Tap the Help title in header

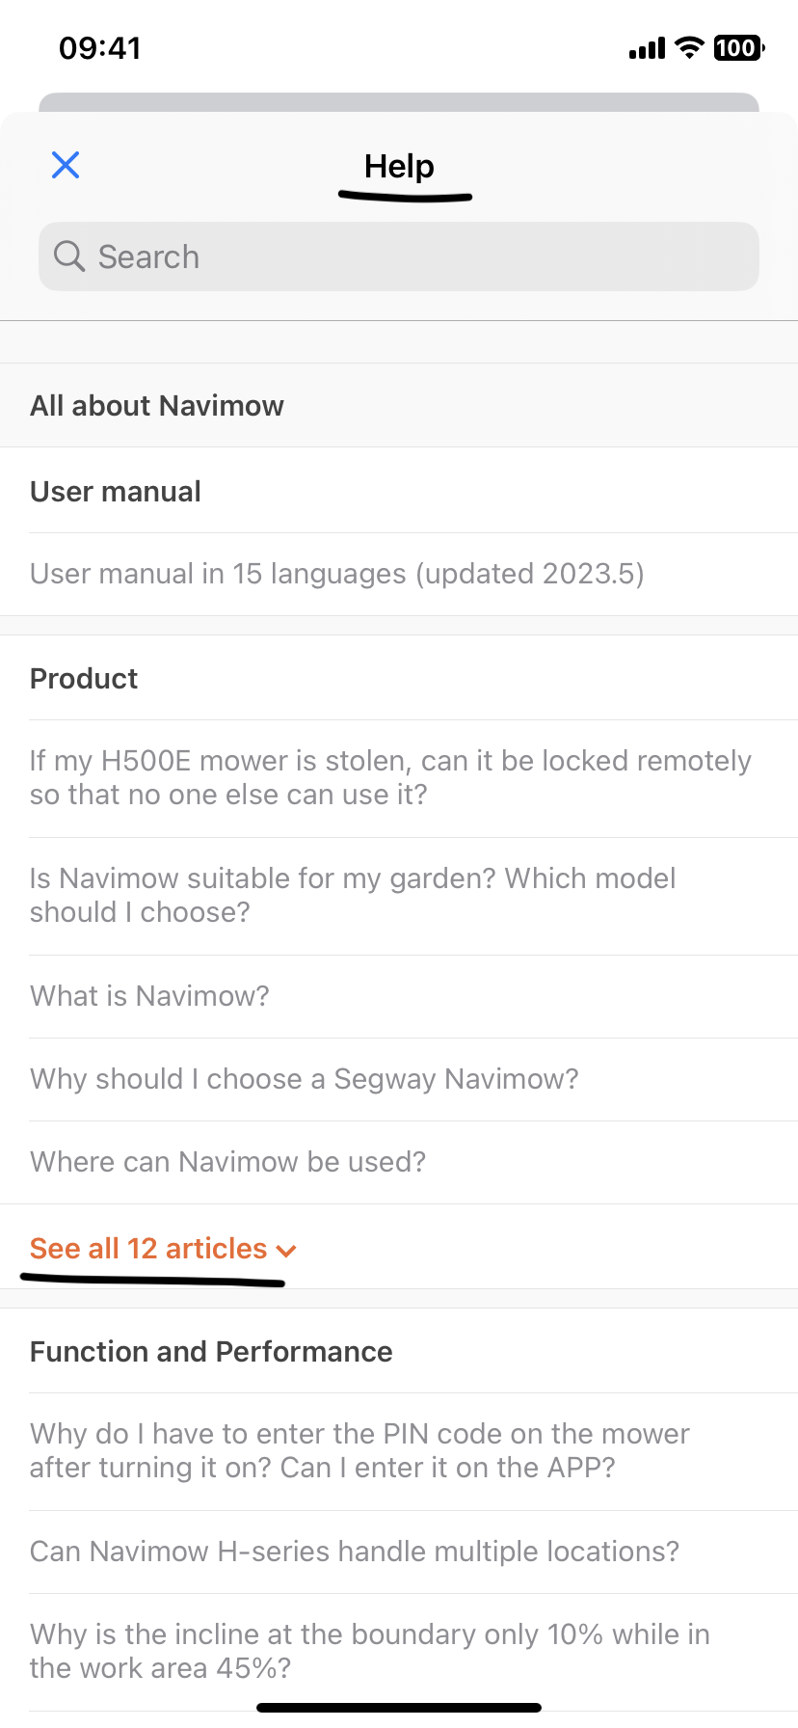pyautogui.click(x=399, y=166)
